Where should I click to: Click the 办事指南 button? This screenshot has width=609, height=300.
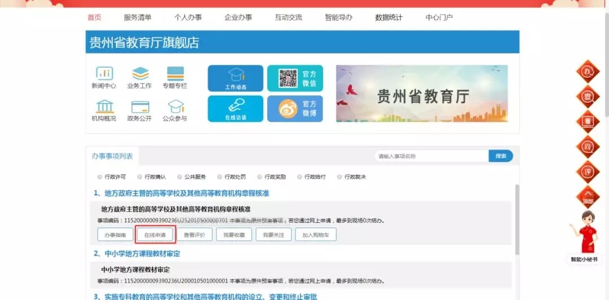tap(116, 235)
